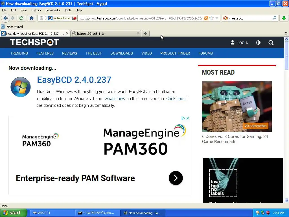
Task: Click the vertical scrollbar thumb
Action: (286, 56)
